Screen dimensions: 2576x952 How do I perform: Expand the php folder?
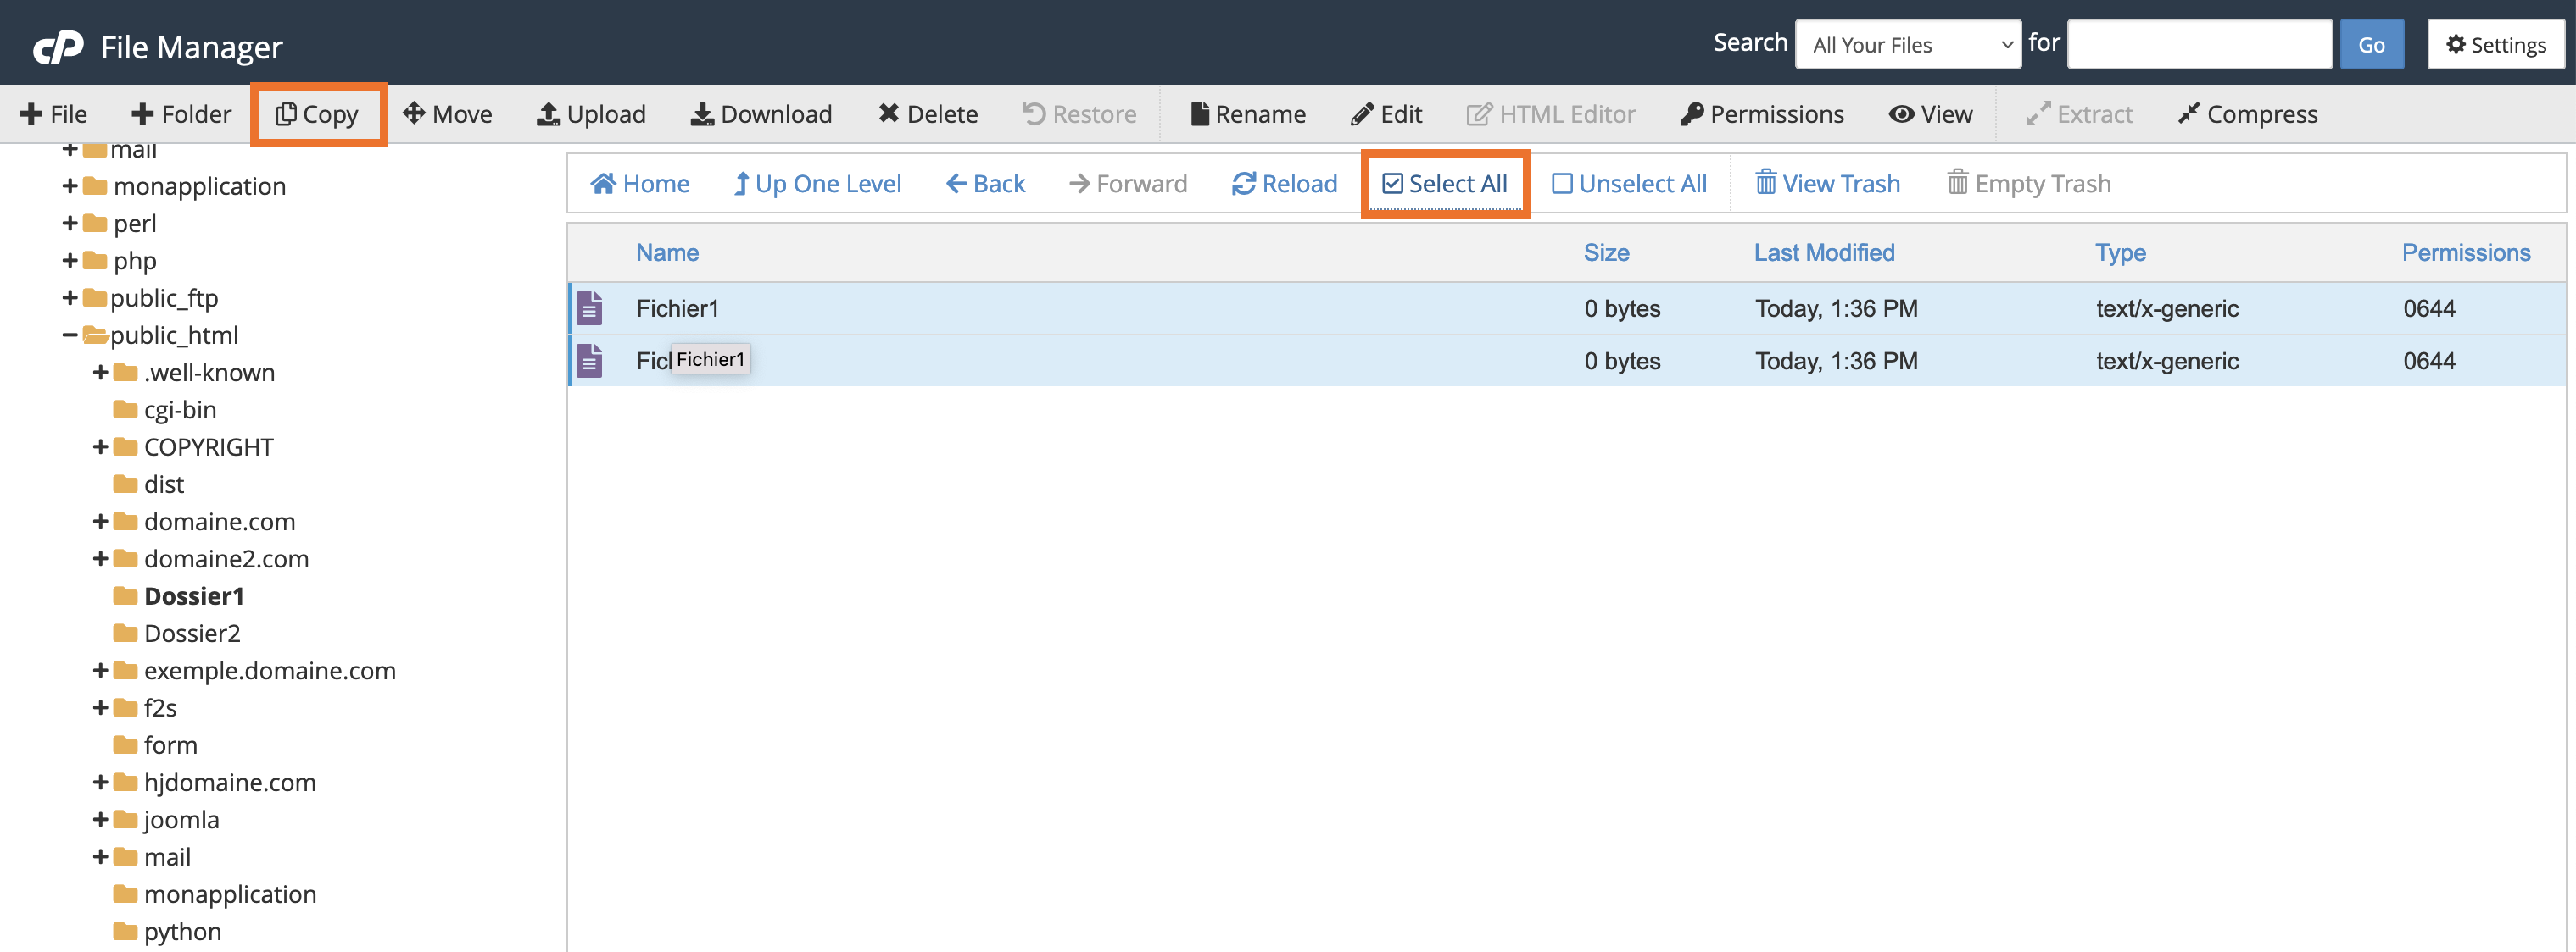(70, 261)
